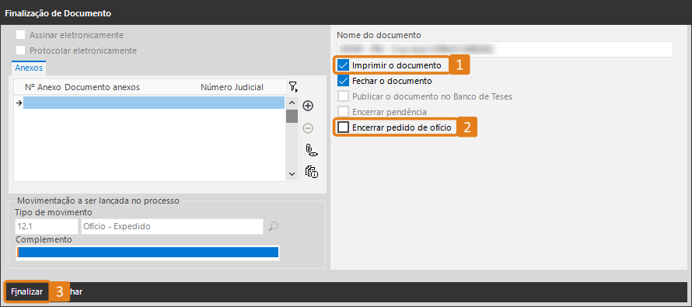This screenshot has height=307, width=692.
Task: Click the Número Judicial column header
Action: tap(232, 87)
